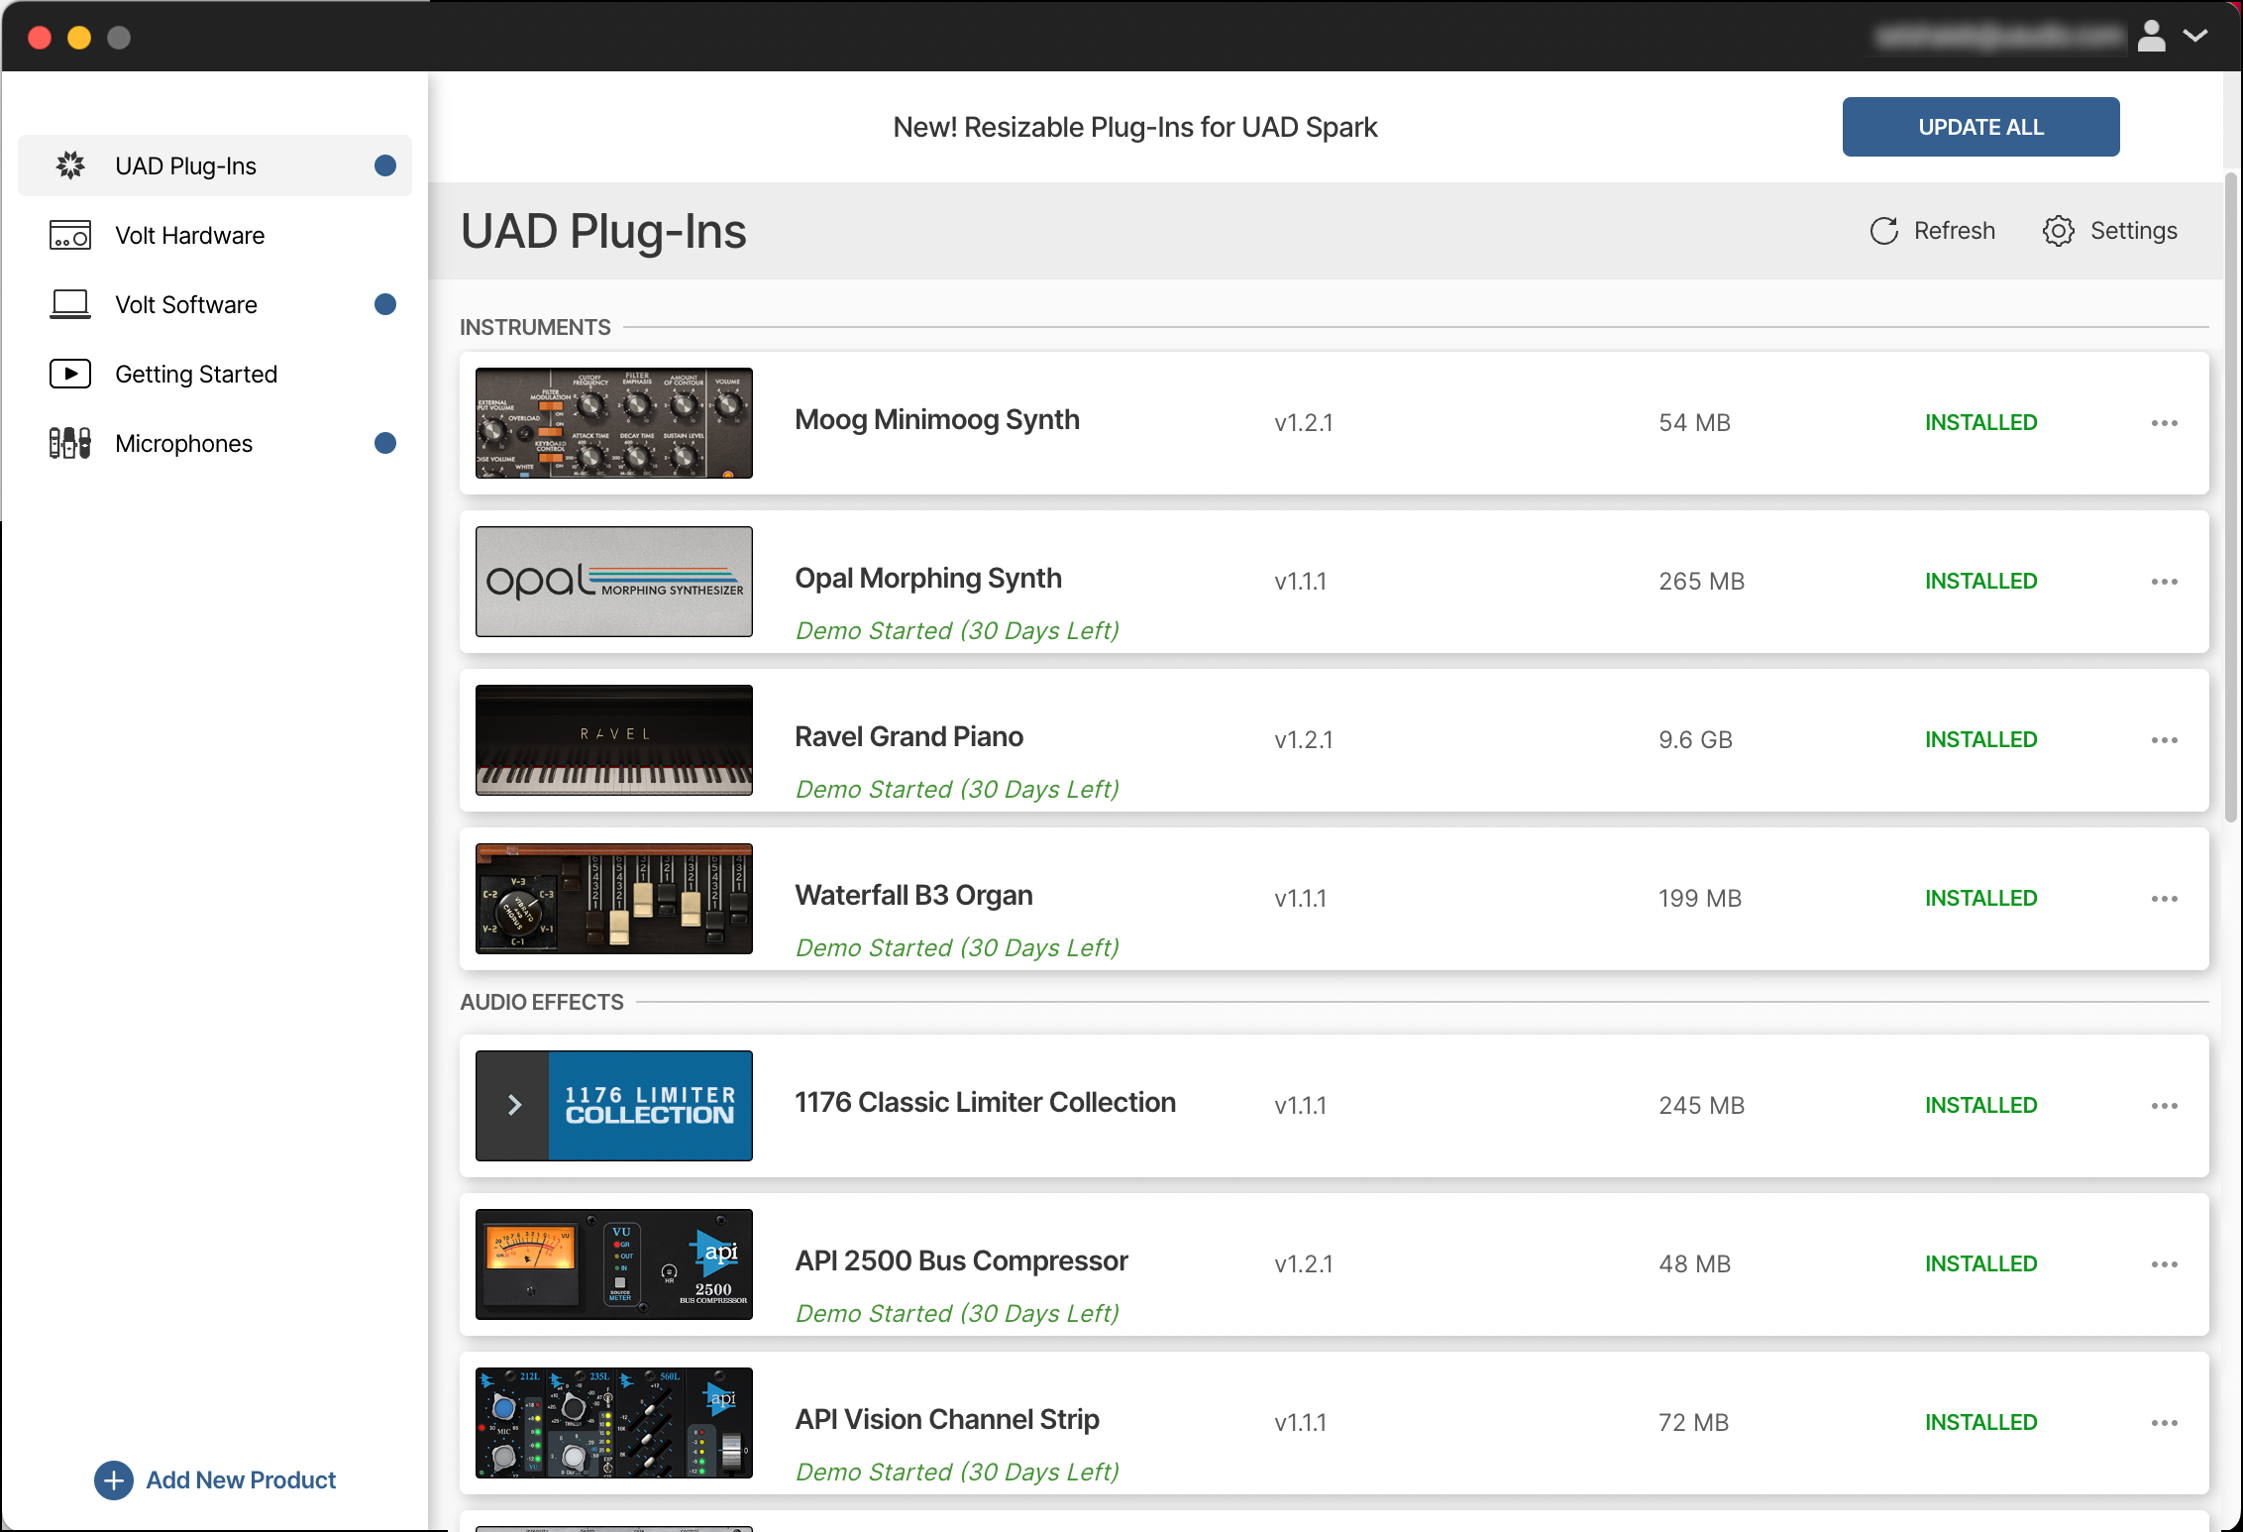Open the Microphones section
Viewport: 2243px width, 1532px height.
coord(183,443)
